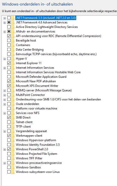Expand the Internet Information Services node

click(x=5, y=68)
